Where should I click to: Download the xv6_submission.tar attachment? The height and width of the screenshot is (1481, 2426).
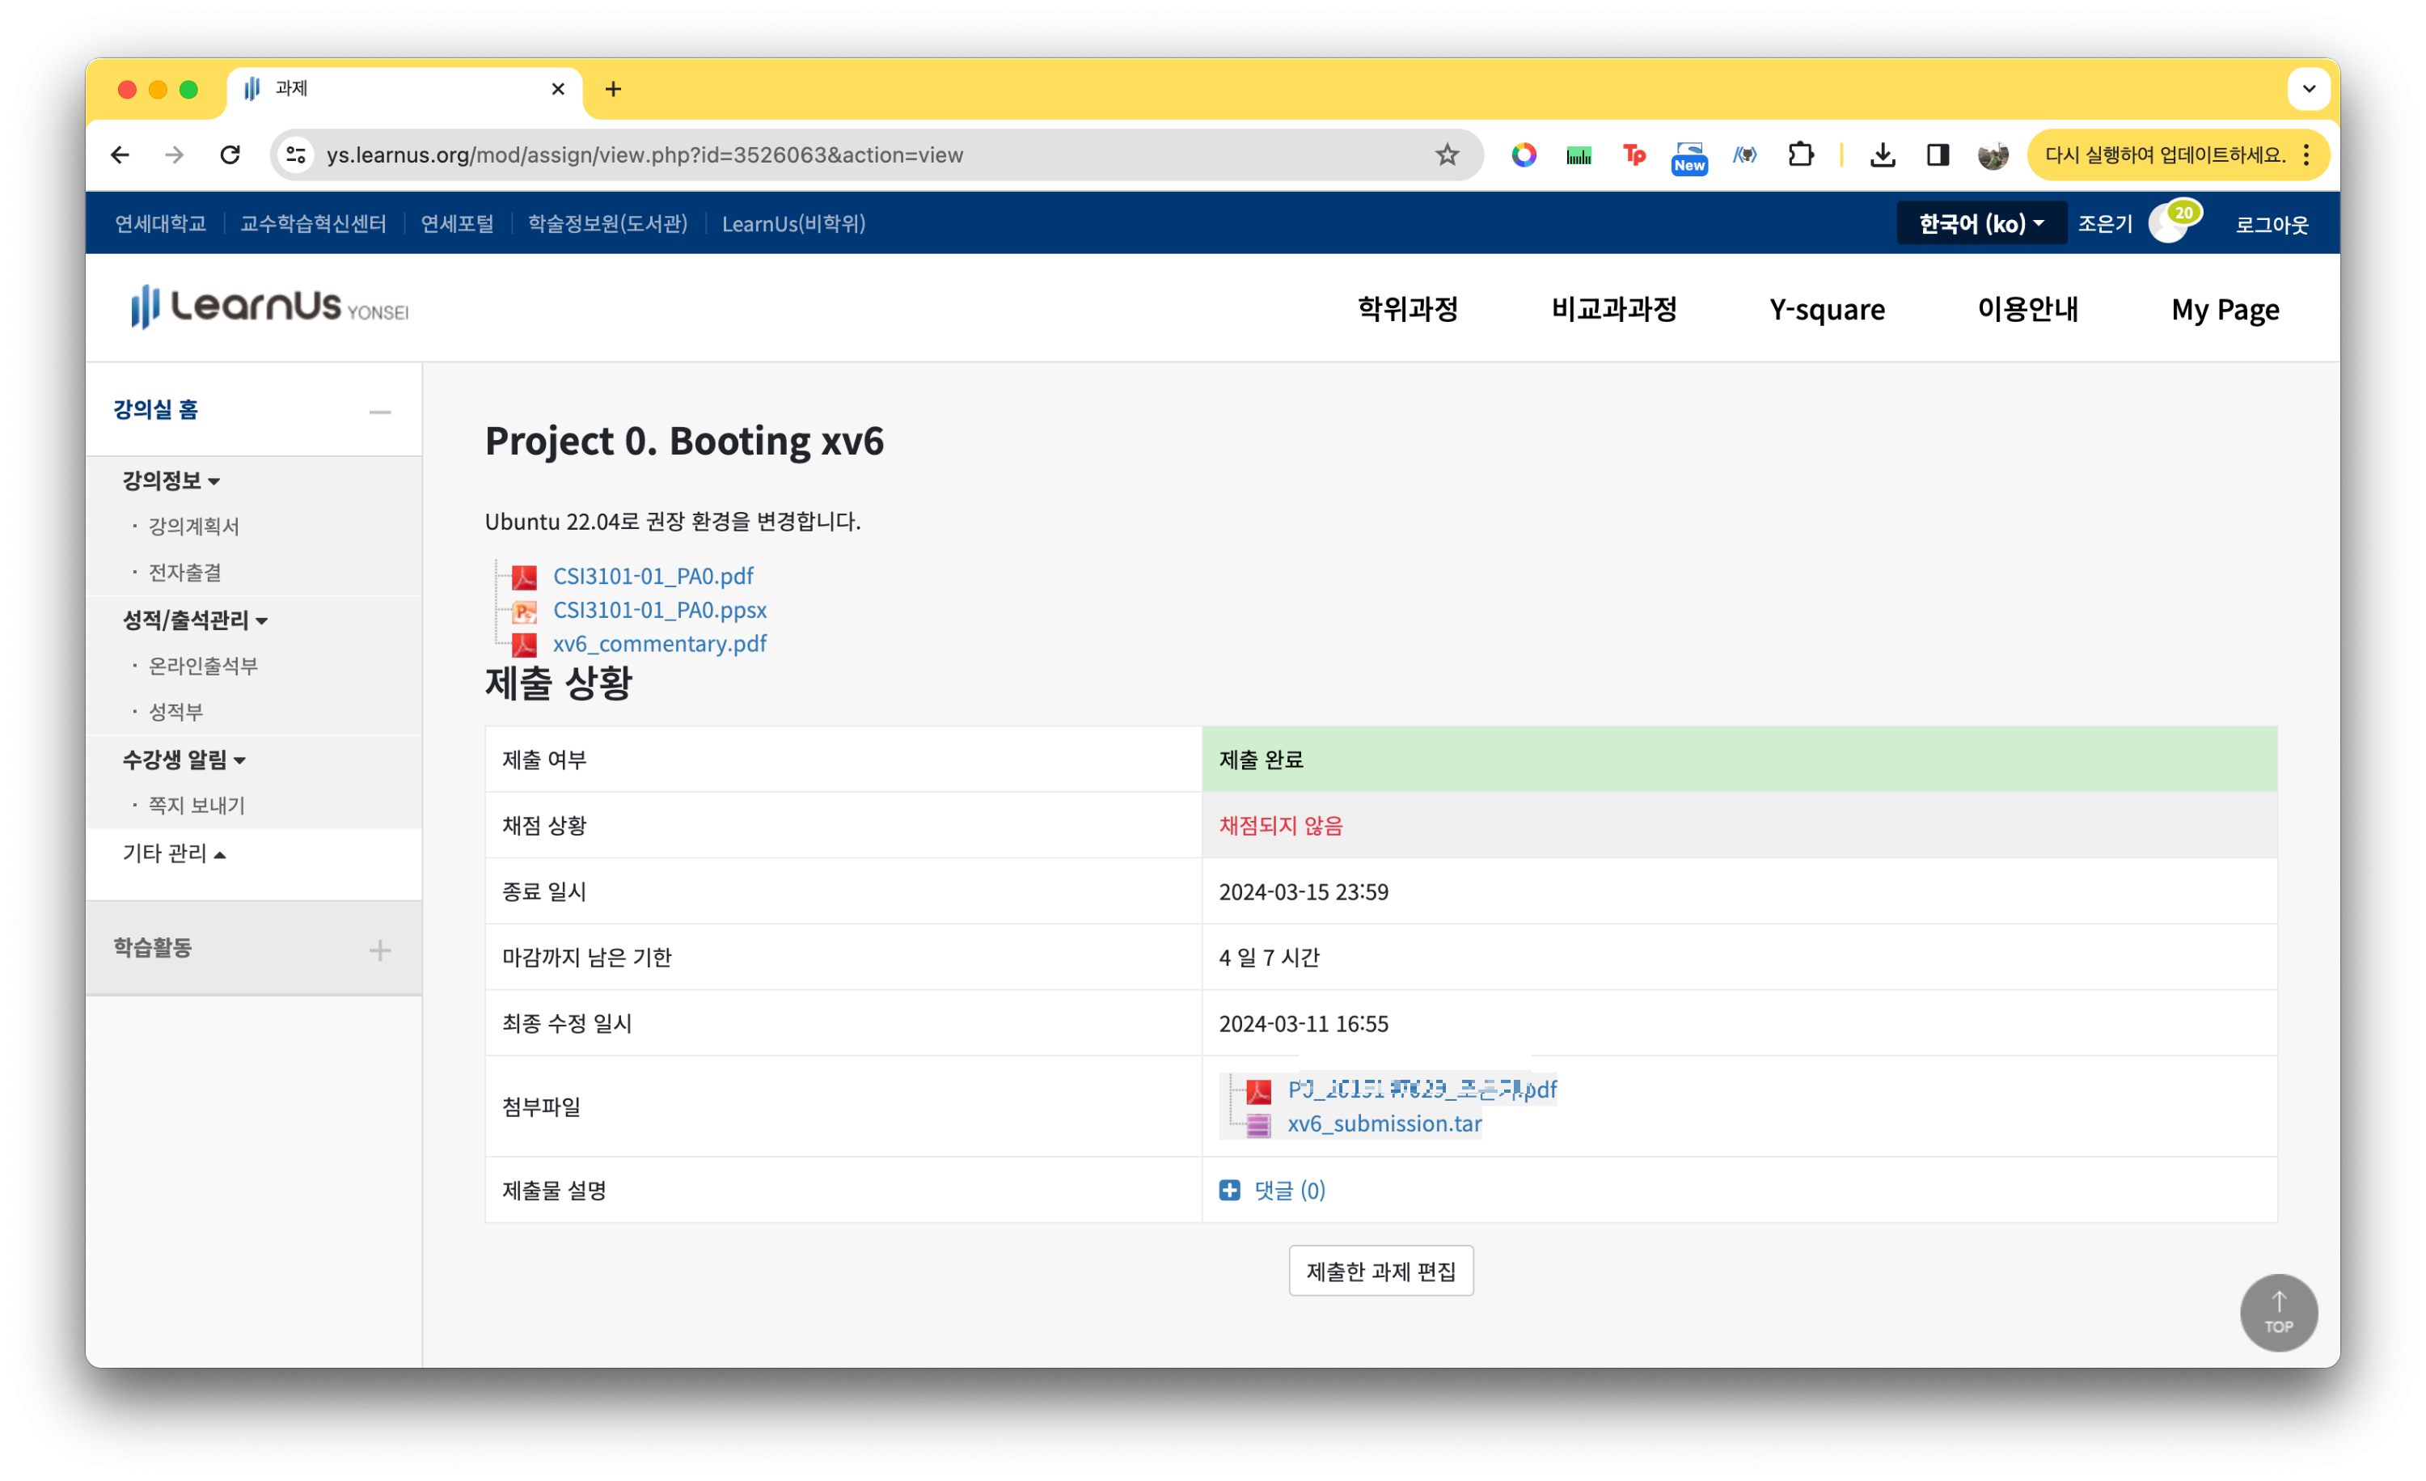point(1384,1123)
